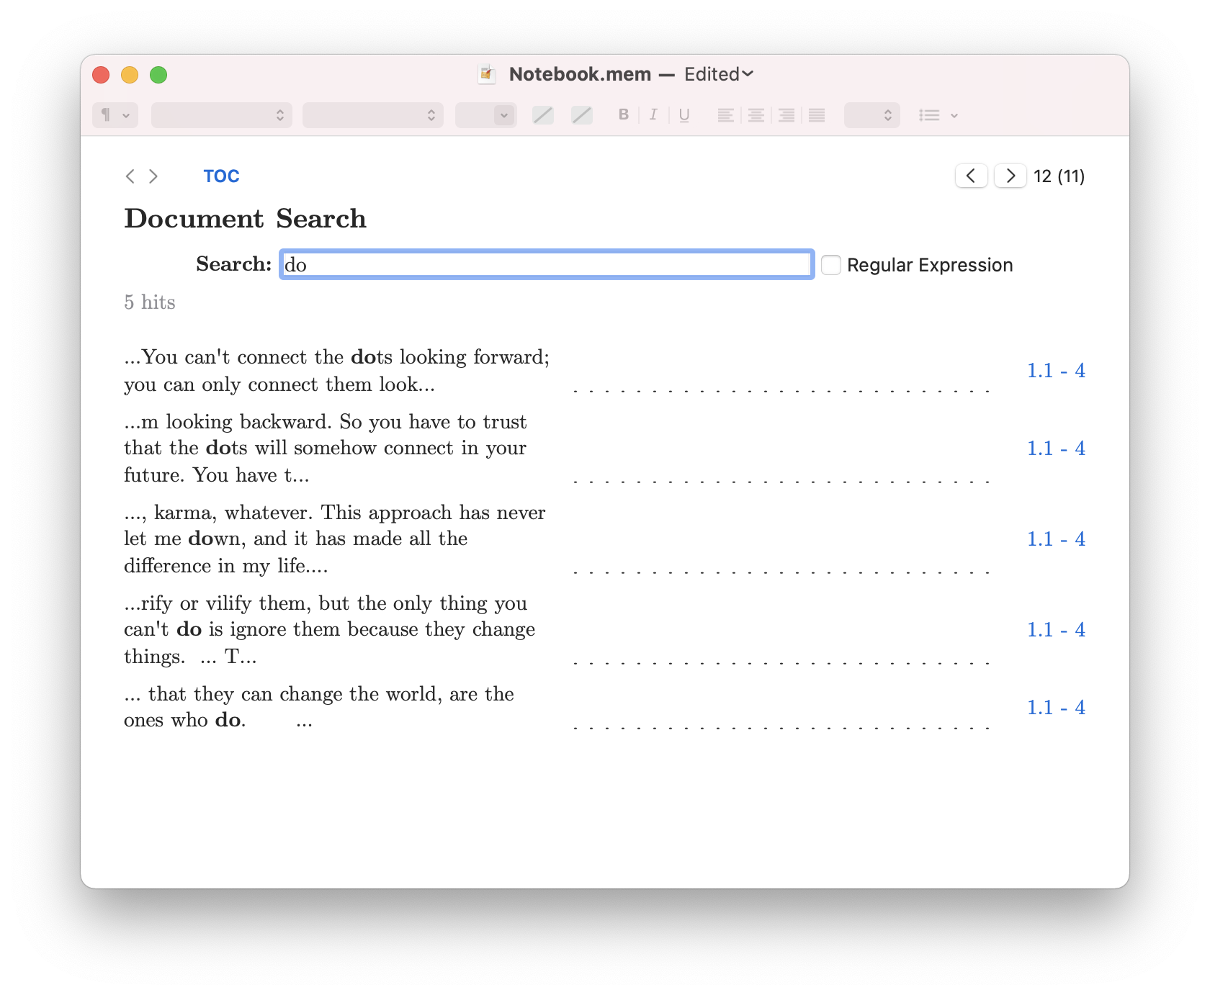Click in the Search input field
This screenshot has height=995, width=1210.
tap(547, 265)
